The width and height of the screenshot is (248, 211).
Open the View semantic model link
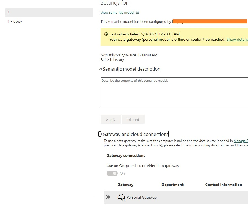pos(117,12)
